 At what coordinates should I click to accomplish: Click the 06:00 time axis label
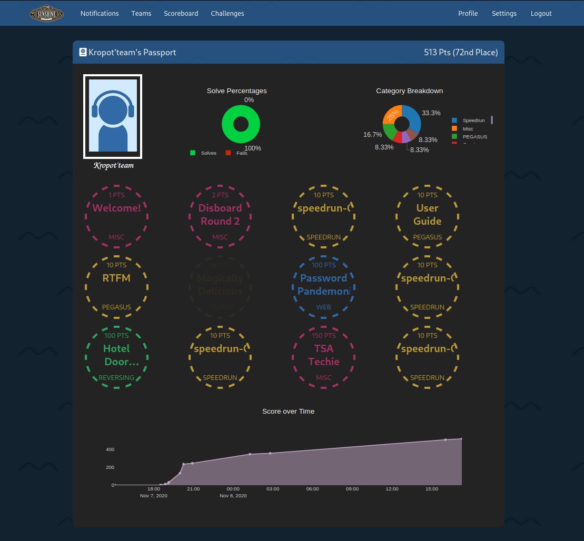[x=312, y=489]
